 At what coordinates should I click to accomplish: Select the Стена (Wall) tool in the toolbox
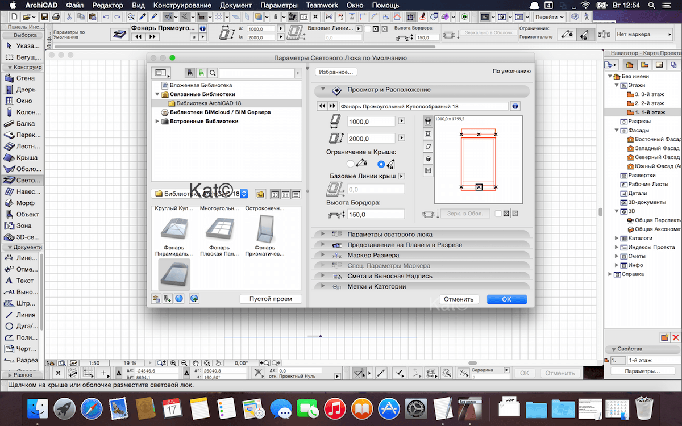pyautogui.click(x=20, y=78)
